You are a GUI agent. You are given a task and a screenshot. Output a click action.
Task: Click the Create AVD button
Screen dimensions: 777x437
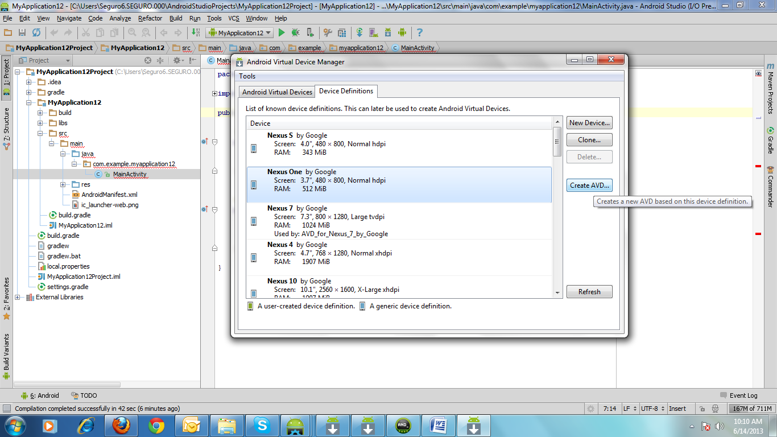(x=589, y=185)
